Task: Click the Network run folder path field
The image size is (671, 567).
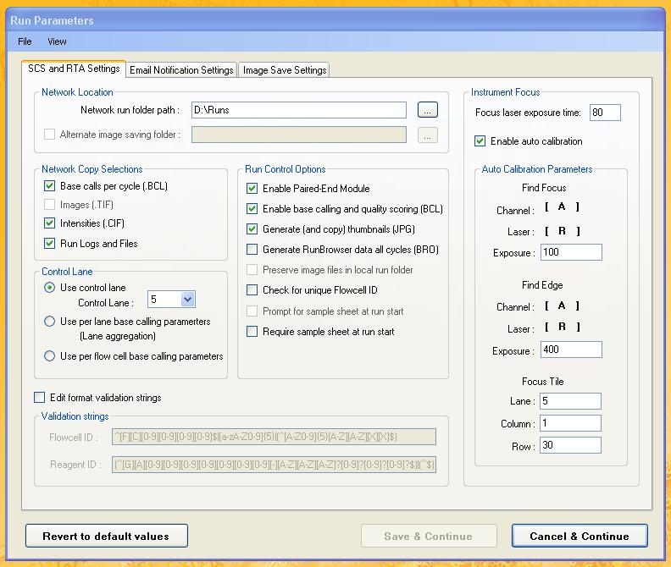Action: click(x=299, y=110)
